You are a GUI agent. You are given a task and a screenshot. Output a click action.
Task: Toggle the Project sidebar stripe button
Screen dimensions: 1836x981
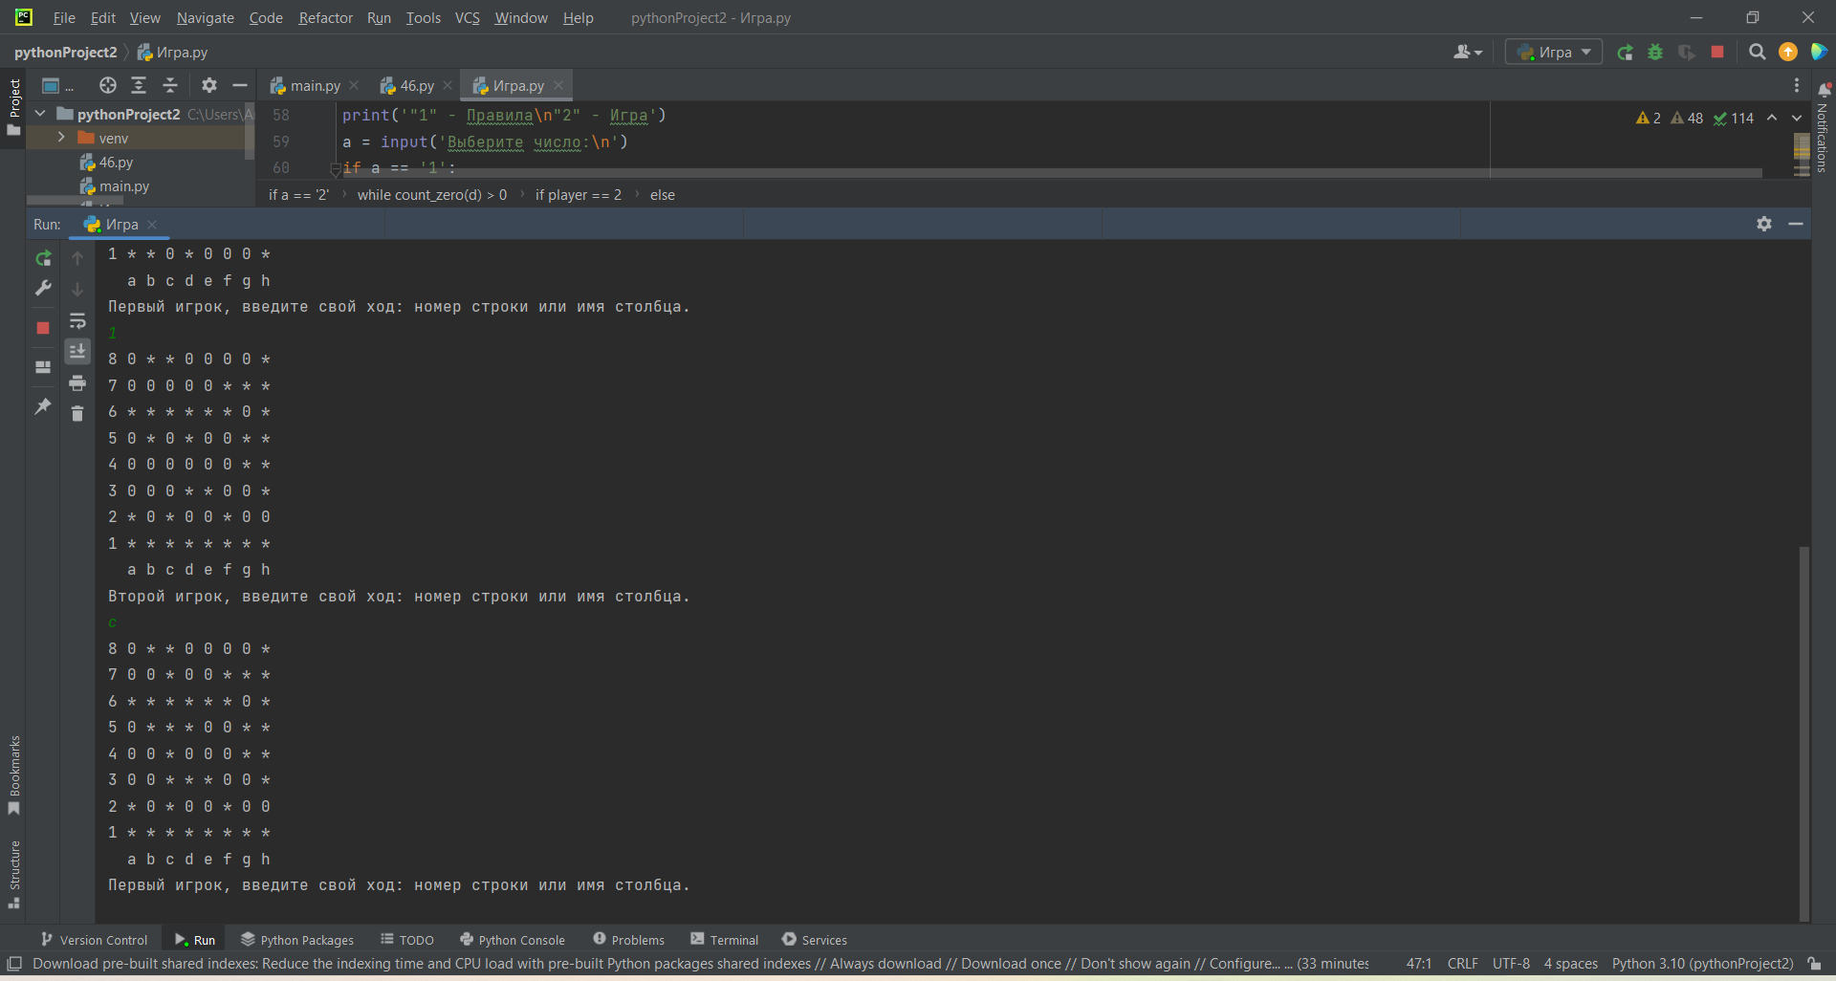(13, 106)
